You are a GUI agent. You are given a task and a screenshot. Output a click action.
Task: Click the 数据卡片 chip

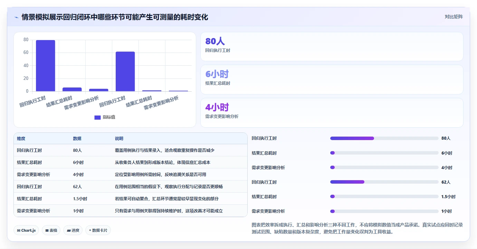pyautogui.click(x=98, y=230)
